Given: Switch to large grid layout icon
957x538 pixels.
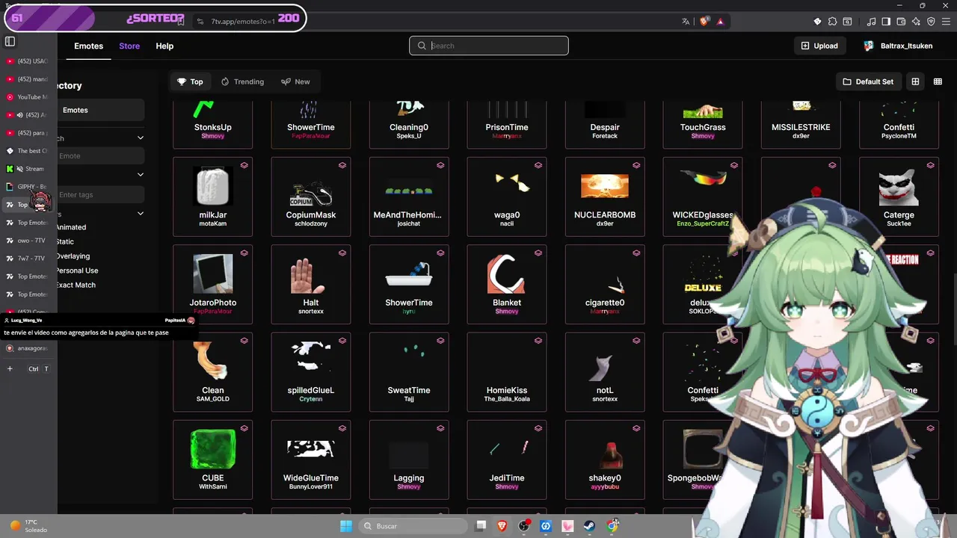Looking at the screenshot, I should (915, 81).
